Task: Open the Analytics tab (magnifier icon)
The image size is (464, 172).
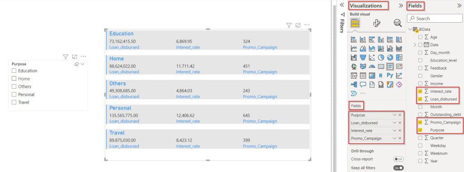Action: pos(397,24)
